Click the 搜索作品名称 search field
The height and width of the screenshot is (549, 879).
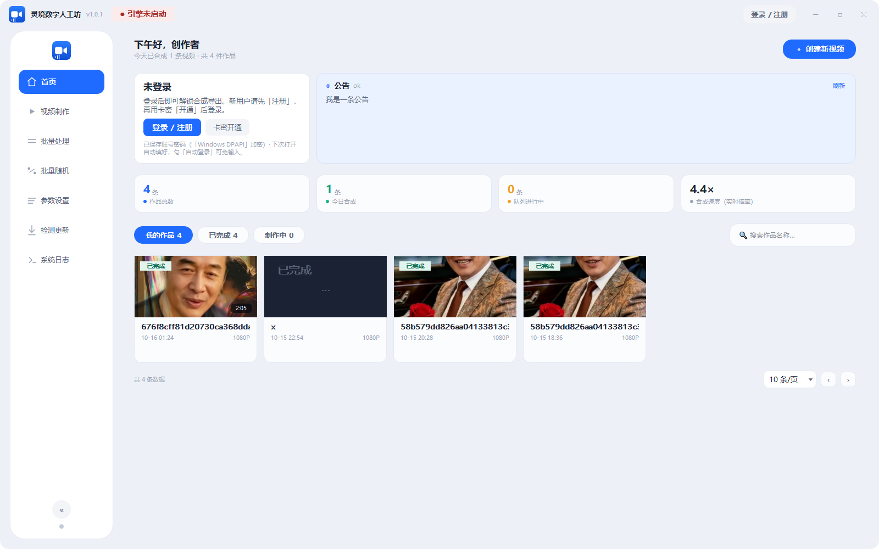792,235
